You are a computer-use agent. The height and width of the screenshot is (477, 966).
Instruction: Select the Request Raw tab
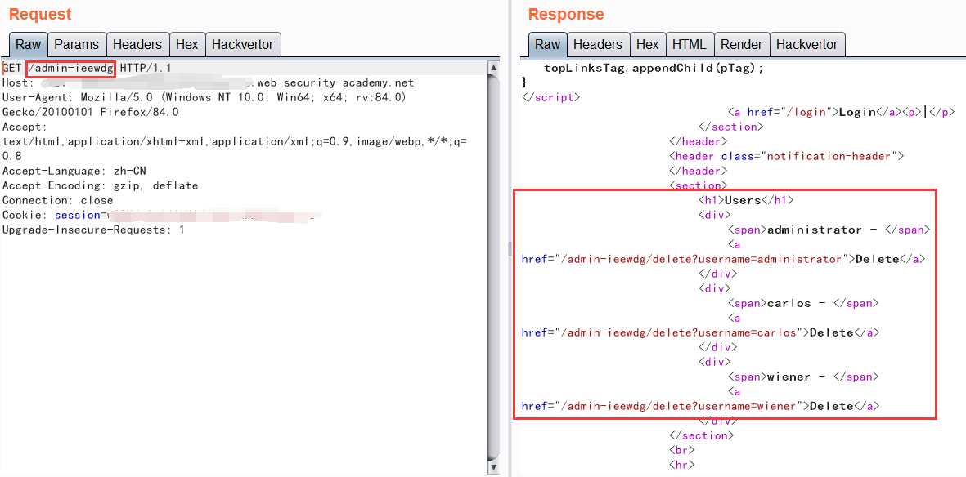pyautogui.click(x=29, y=45)
